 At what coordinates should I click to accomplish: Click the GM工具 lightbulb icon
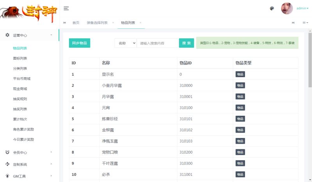pos(7,176)
